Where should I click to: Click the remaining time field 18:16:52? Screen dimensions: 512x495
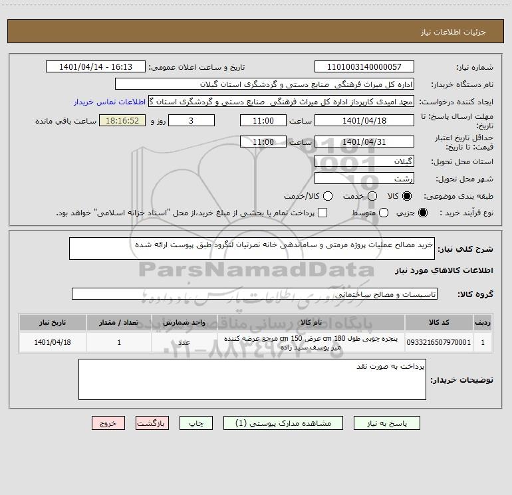point(122,120)
